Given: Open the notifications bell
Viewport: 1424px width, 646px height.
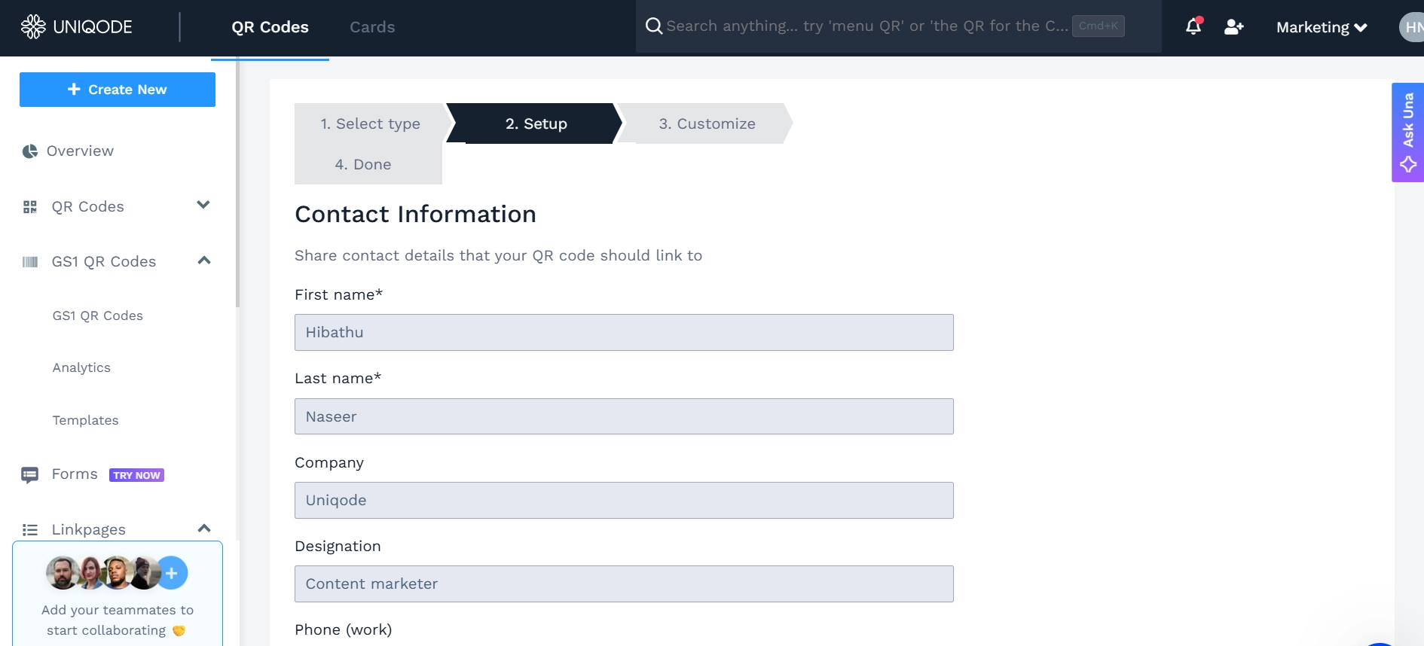Looking at the screenshot, I should point(1193,26).
